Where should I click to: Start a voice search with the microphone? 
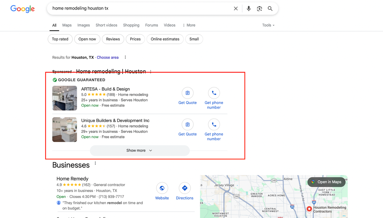coord(249,8)
